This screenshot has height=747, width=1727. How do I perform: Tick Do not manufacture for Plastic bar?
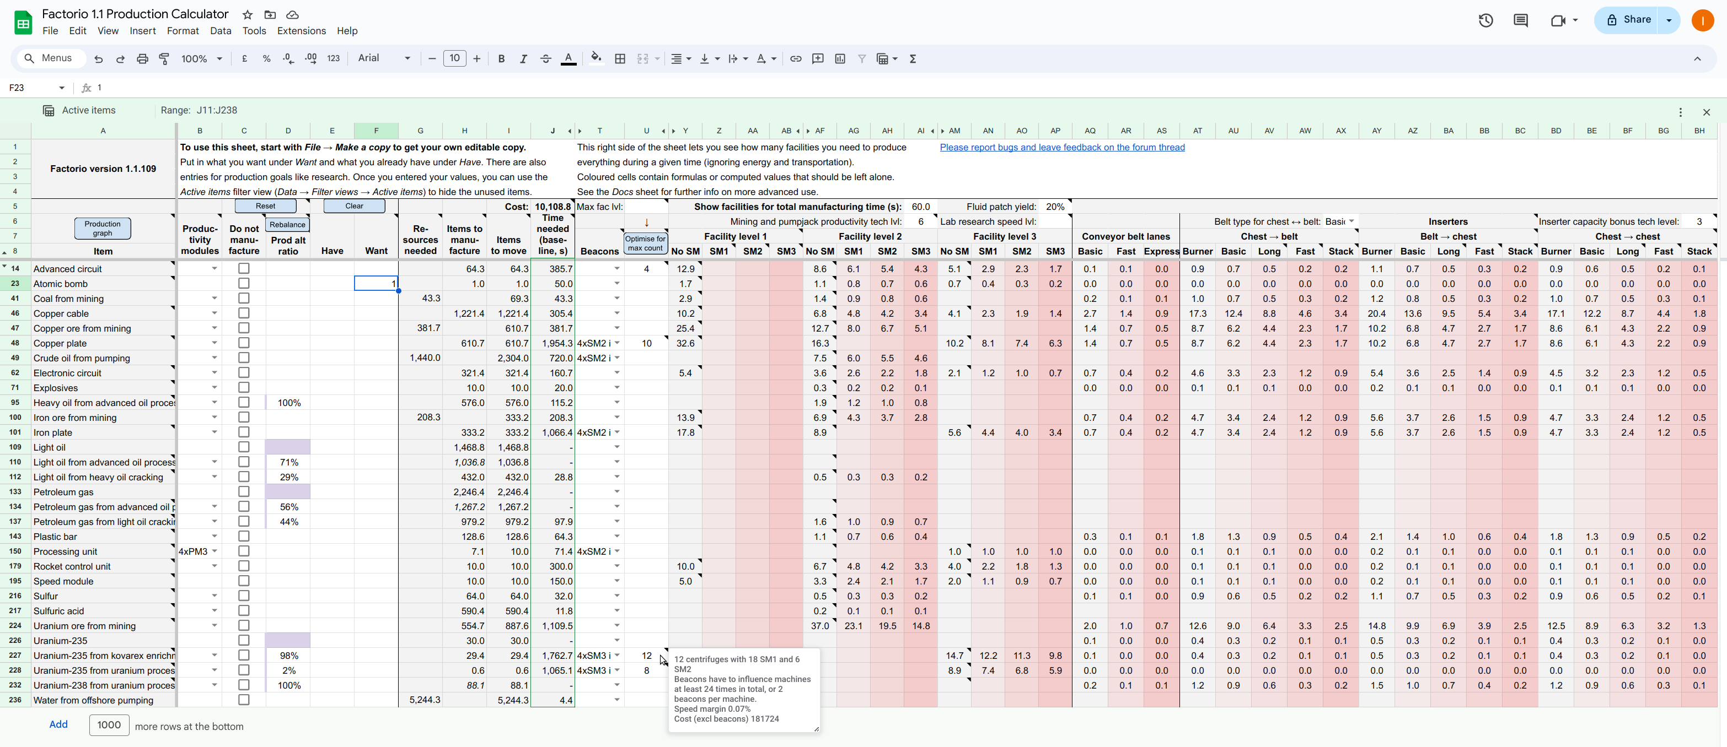click(244, 536)
